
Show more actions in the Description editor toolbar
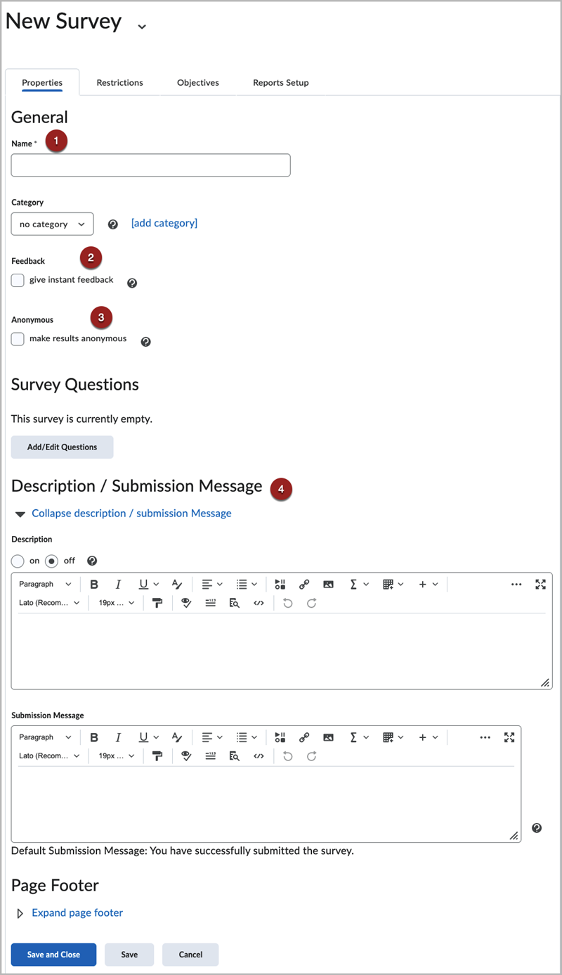pyautogui.click(x=516, y=585)
